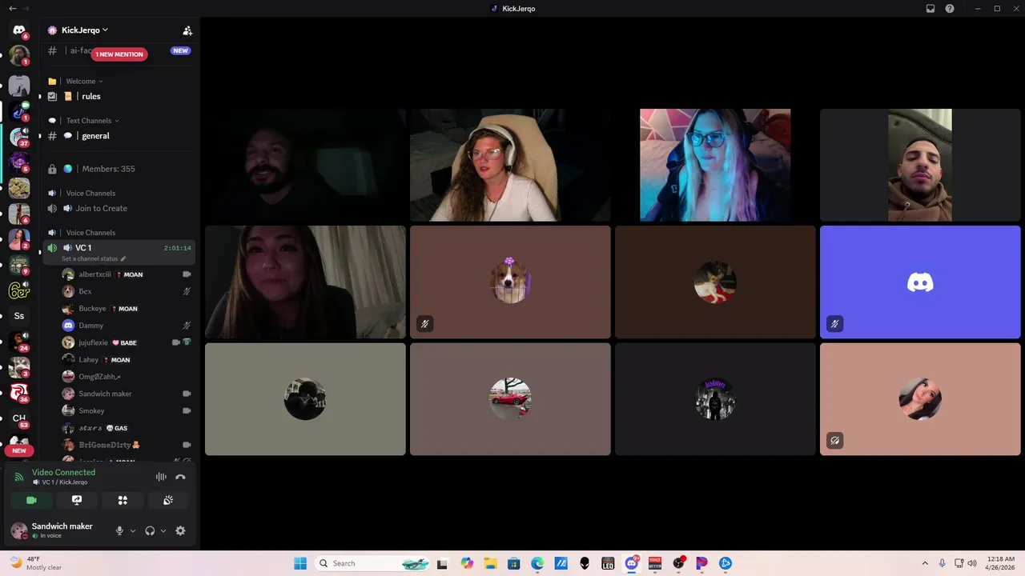
Task: Open the 6er server icon
Action: pos(19,290)
